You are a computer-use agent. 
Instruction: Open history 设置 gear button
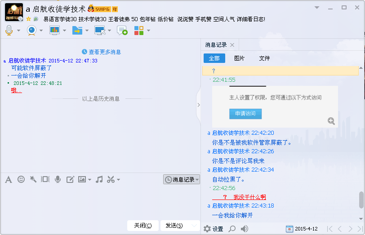point(214,229)
